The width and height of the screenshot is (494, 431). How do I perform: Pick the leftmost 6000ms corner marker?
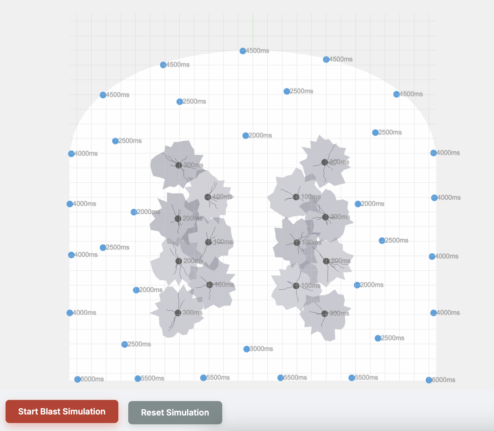tap(78, 379)
